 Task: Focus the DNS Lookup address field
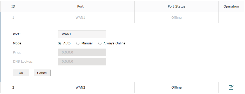tap(82, 62)
